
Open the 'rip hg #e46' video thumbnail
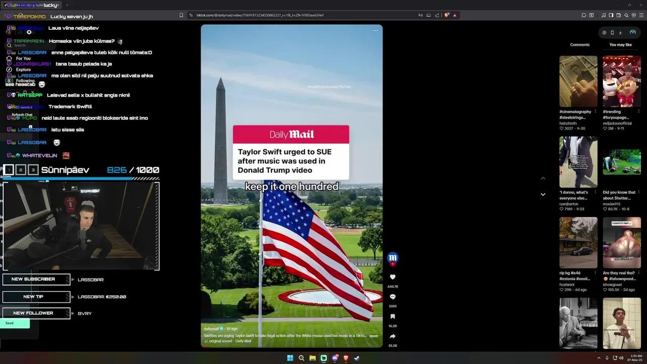pyautogui.click(x=578, y=243)
